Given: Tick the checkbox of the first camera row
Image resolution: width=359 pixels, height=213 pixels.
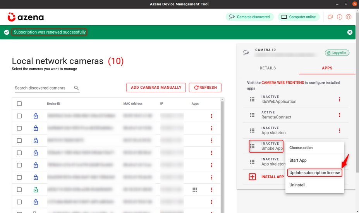Looking at the screenshot, I should (19, 116).
